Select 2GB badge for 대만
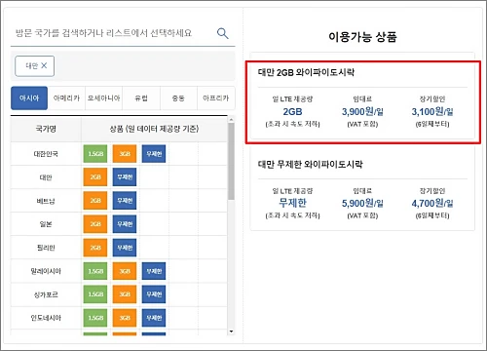The height and width of the screenshot is (351, 487). [95, 177]
